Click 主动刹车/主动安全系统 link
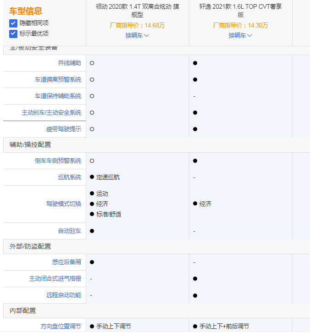This screenshot has height=333, width=310. (51, 112)
